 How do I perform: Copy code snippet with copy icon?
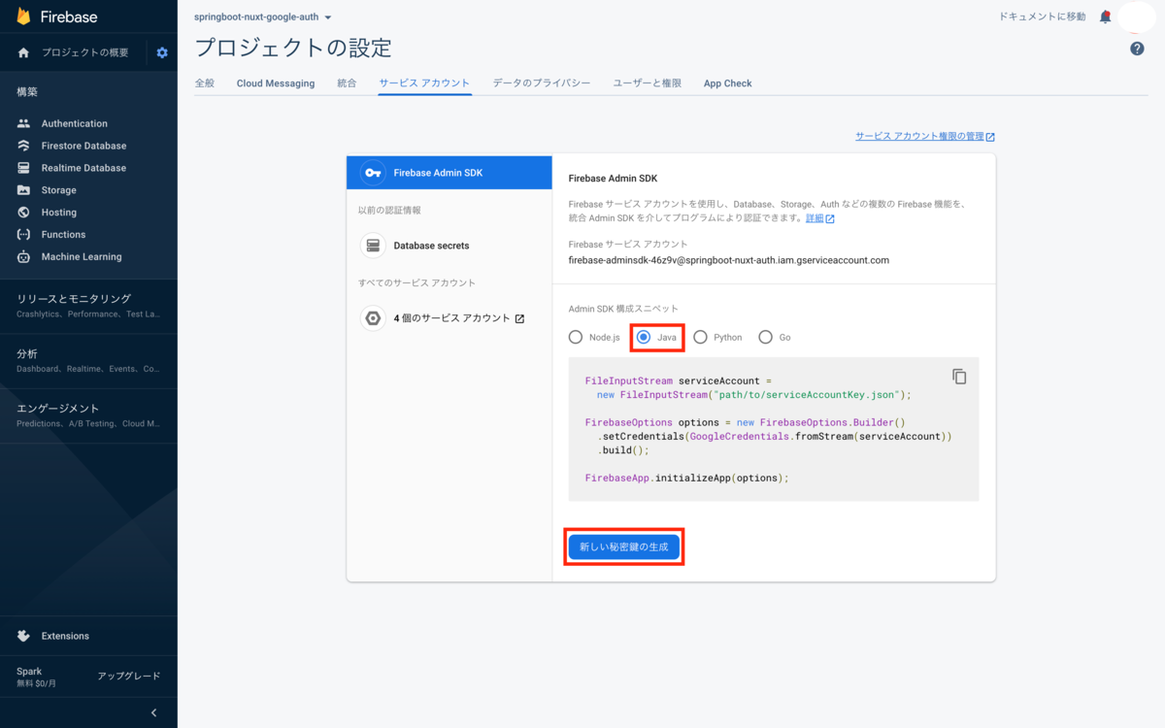pos(959,377)
